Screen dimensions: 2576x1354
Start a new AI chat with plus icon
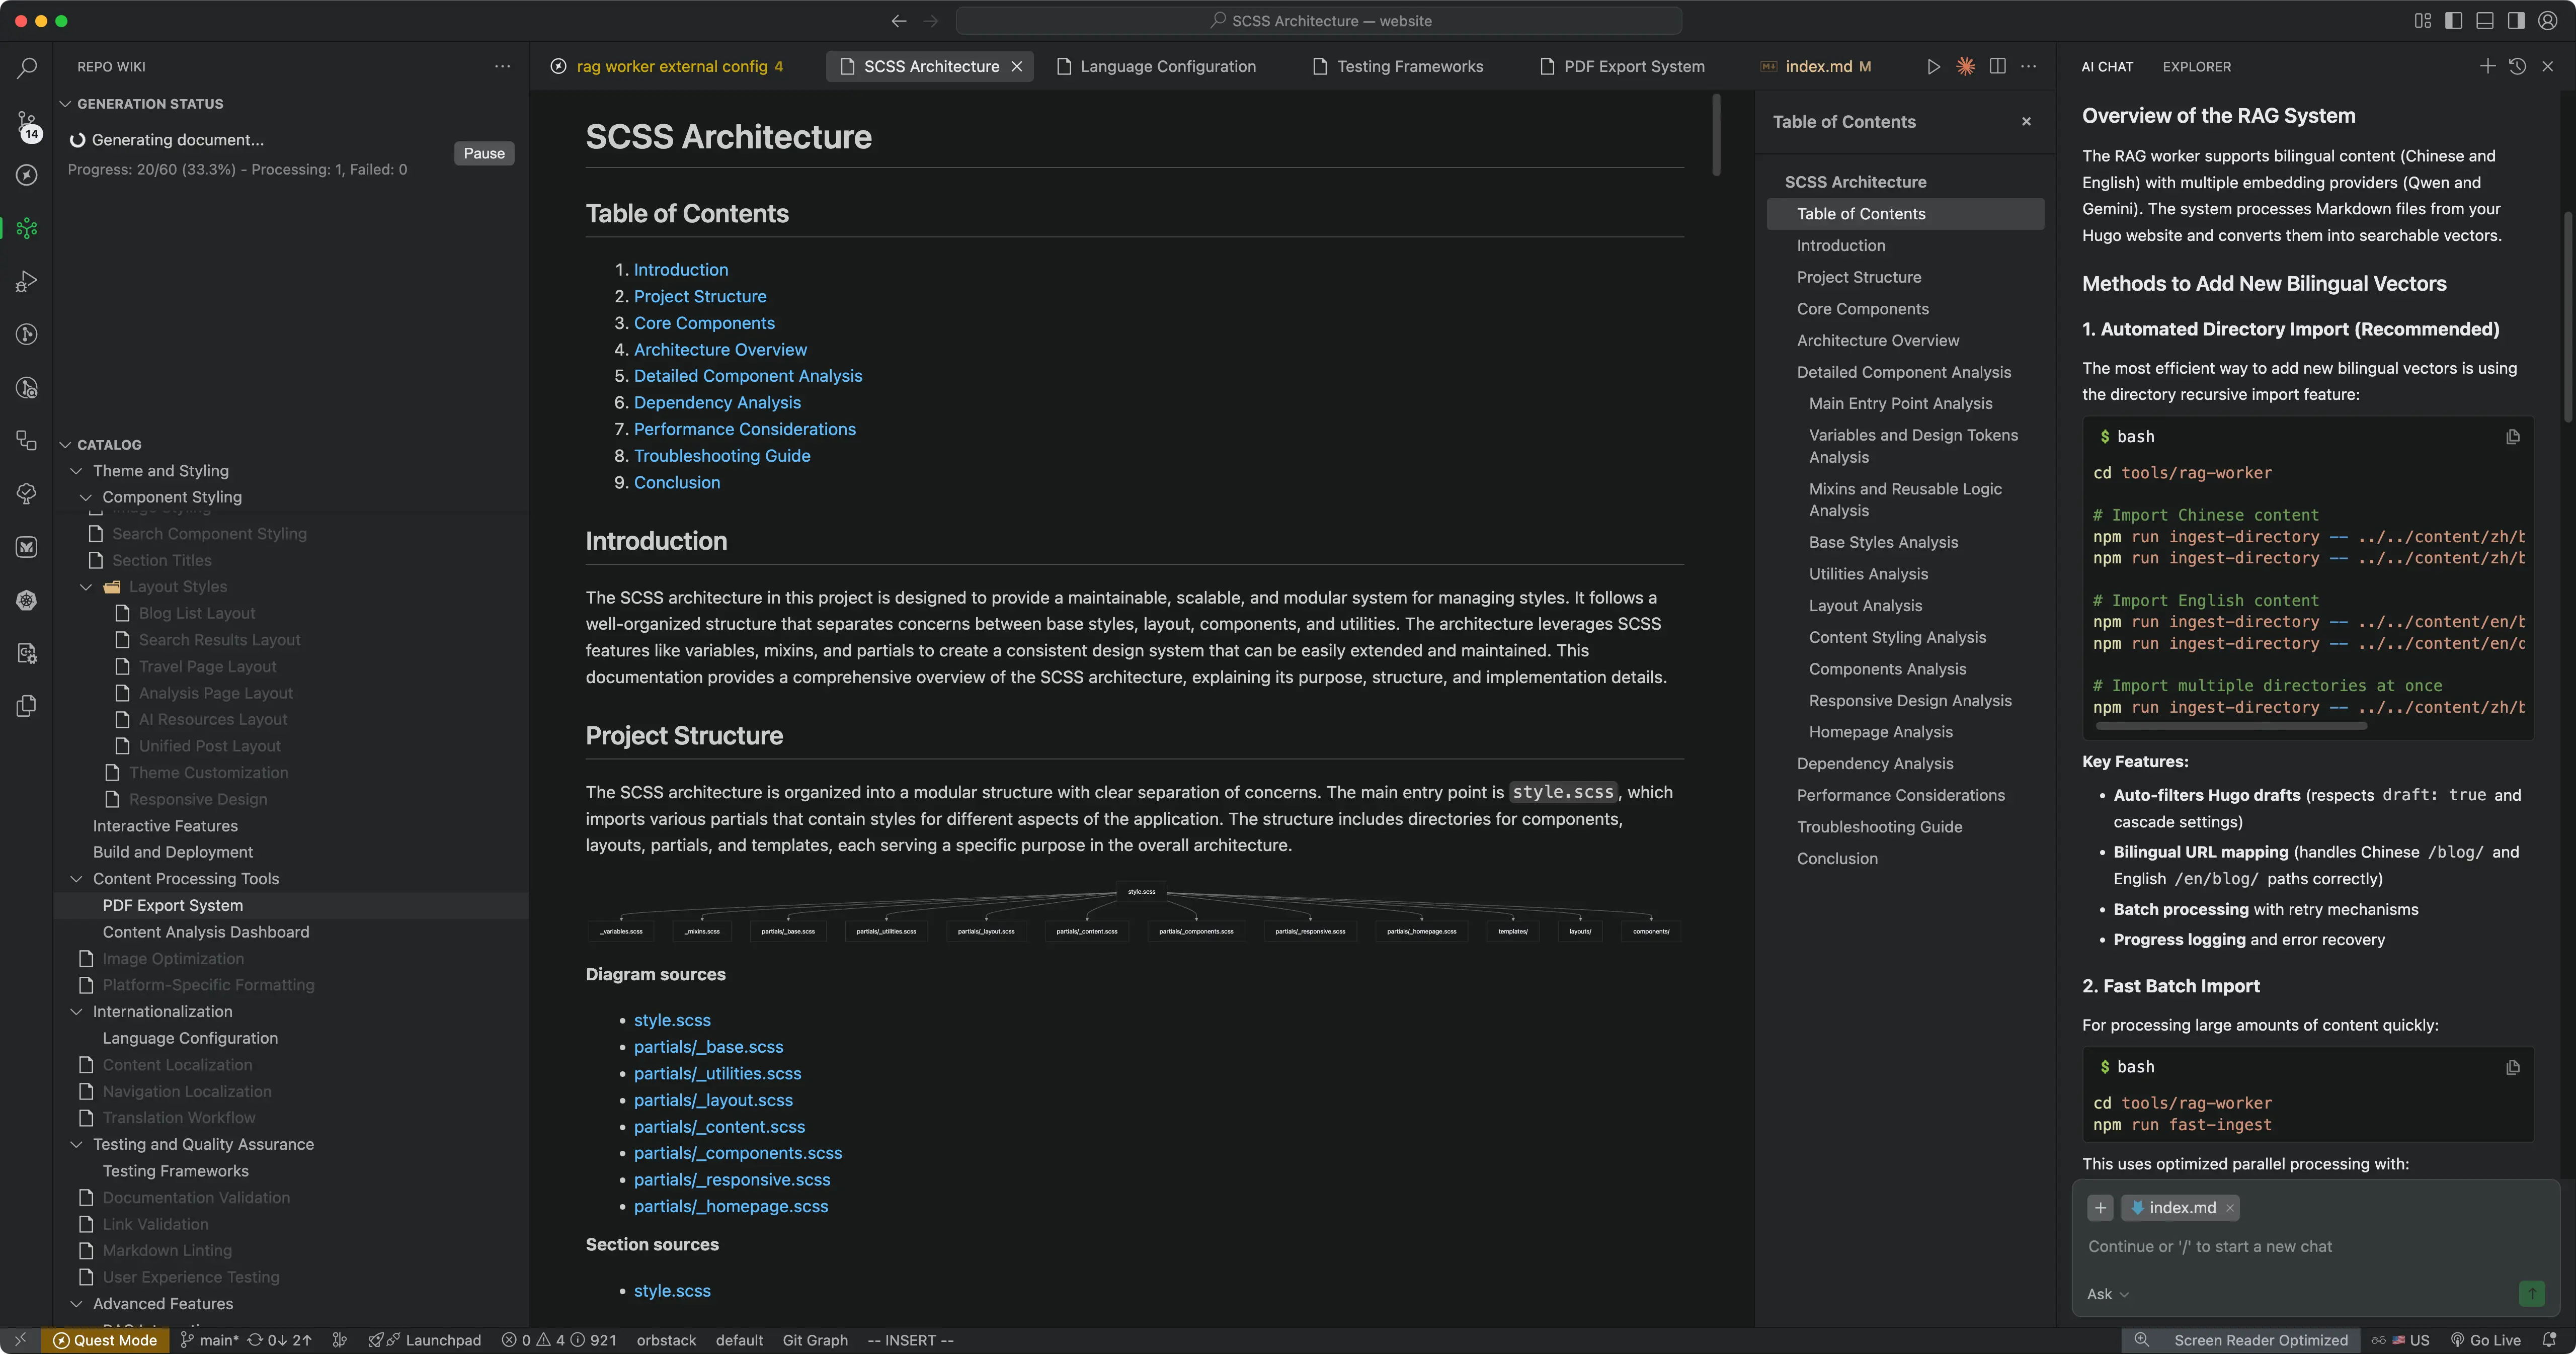(x=2487, y=66)
